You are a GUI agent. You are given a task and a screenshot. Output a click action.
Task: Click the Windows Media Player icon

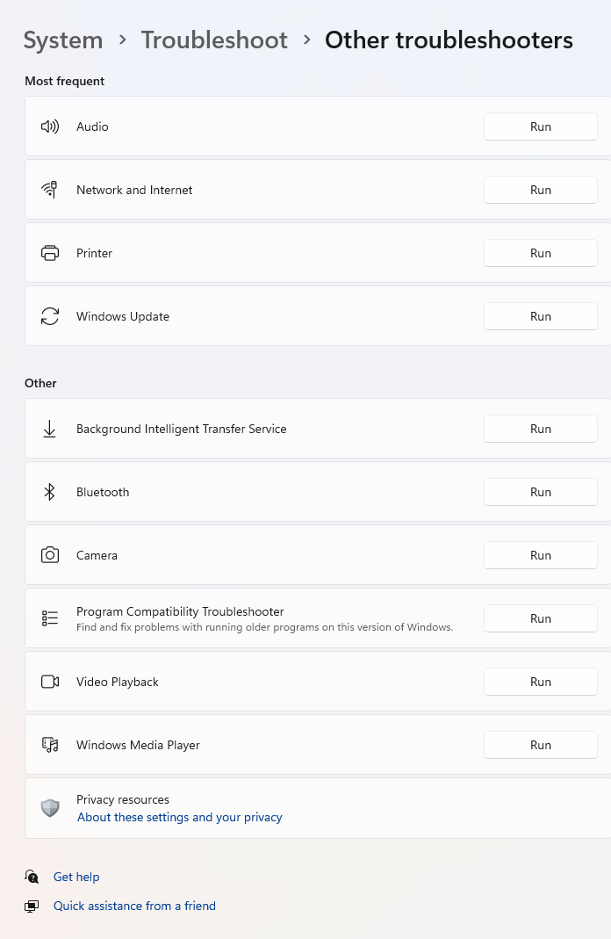(50, 745)
